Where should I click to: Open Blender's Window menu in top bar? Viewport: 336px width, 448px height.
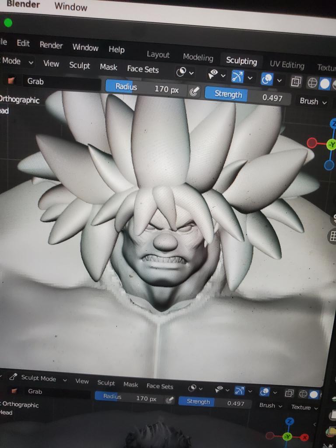85,47
